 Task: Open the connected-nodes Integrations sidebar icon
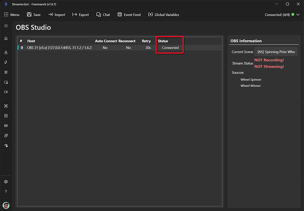click(6, 106)
